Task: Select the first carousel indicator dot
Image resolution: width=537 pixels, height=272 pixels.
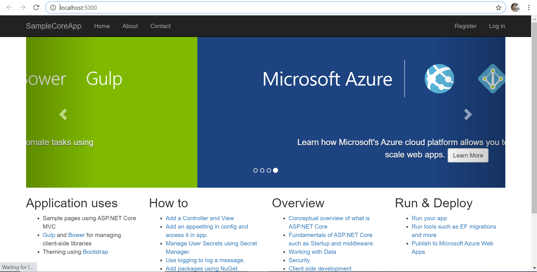Action: click(x=255, y=170)
